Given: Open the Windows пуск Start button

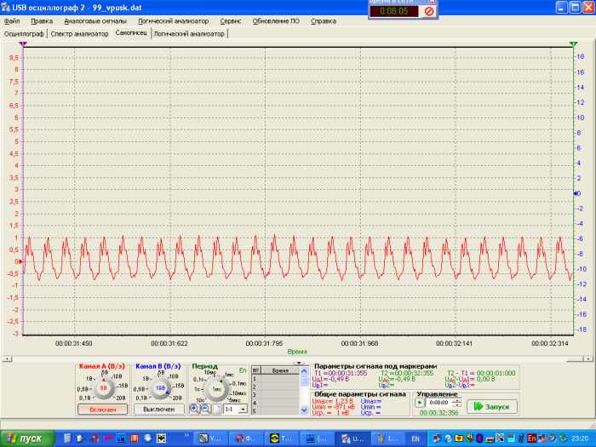Looking at the screenshot, I should pos(26,438).
